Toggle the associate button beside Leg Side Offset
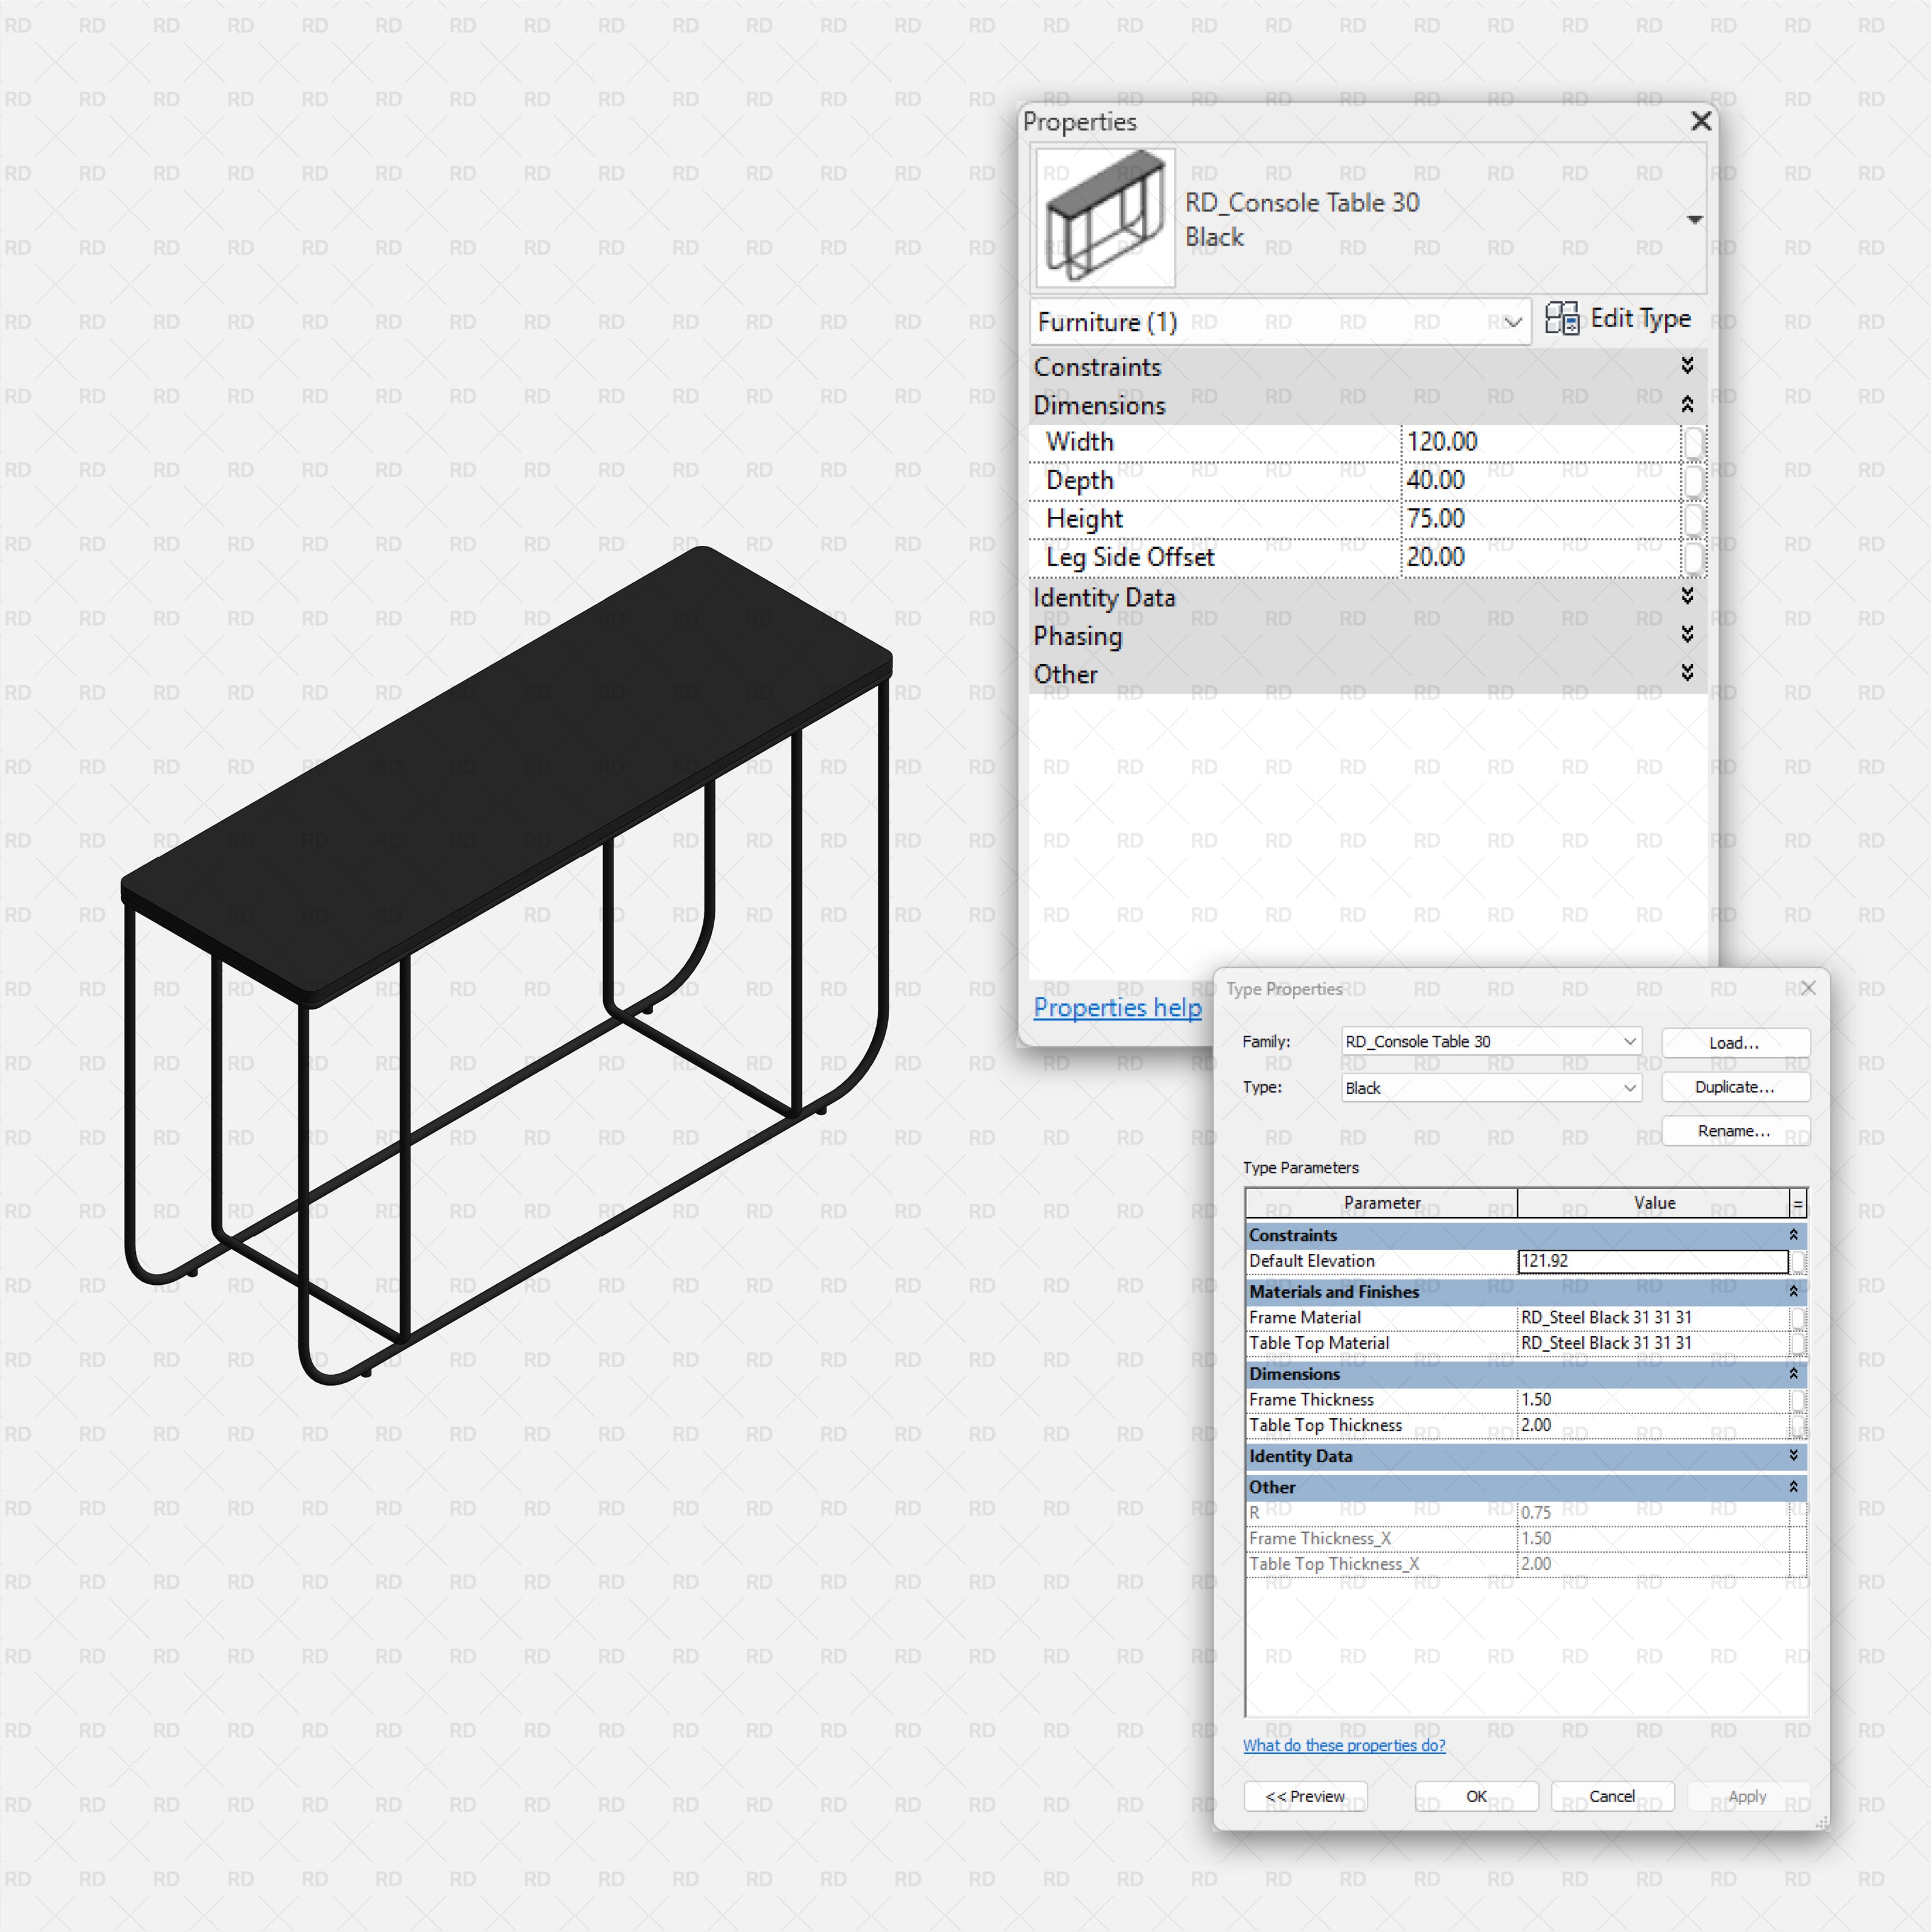1932x1932 pixels. pyautogui.click(x=1694, y=558)
